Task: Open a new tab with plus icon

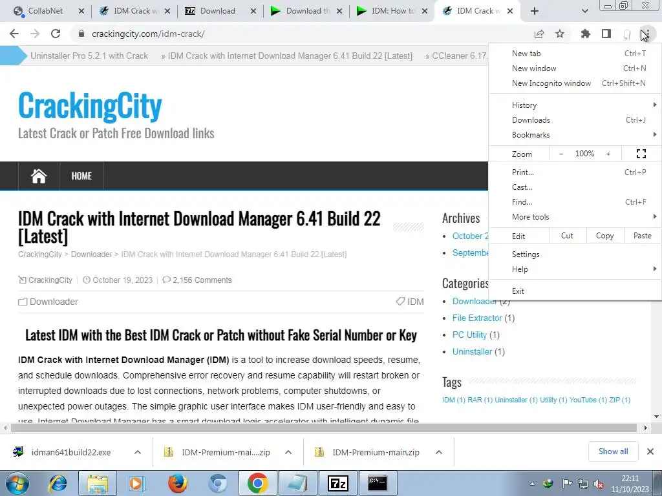Action: tap(535, 11)
